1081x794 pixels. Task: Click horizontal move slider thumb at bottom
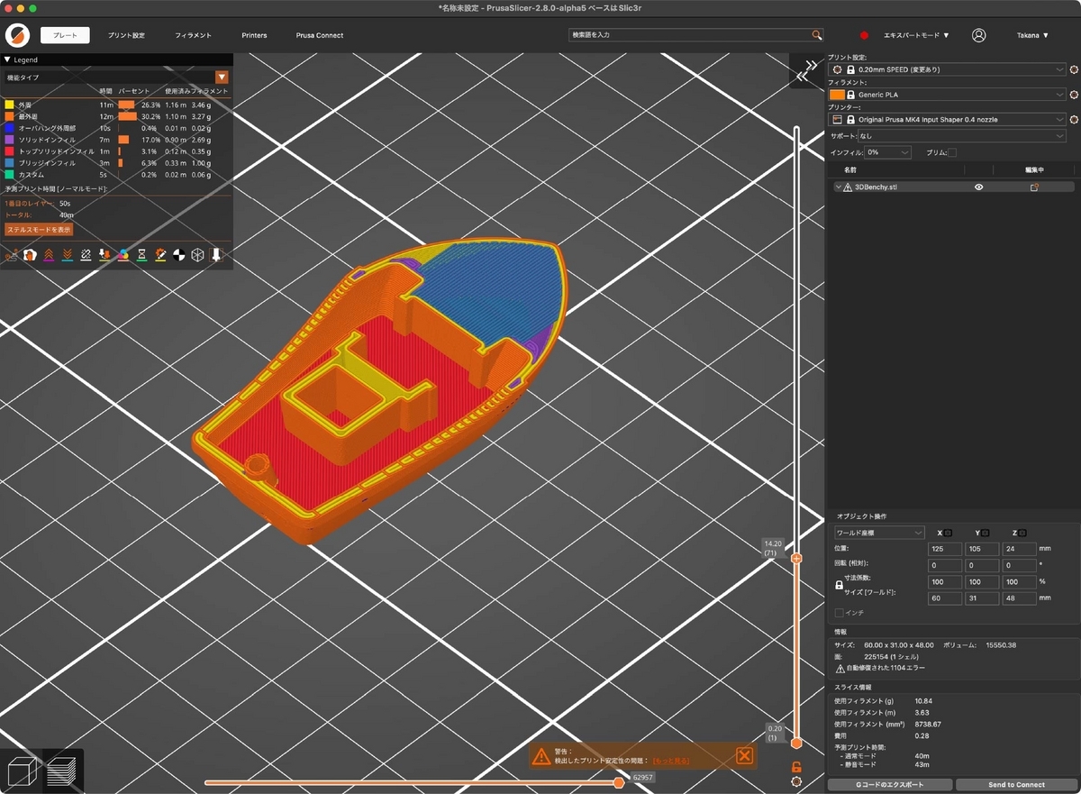pos(619,782)
